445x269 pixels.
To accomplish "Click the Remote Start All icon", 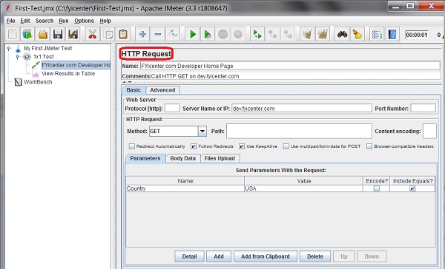I will [x=257, y=35].
